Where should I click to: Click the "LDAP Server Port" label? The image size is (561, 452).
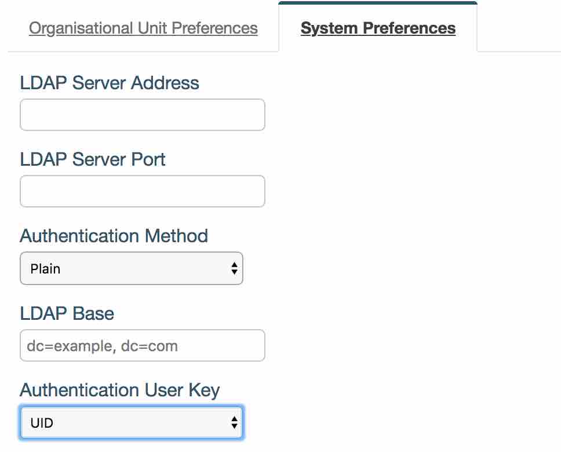tap(93, 159)
